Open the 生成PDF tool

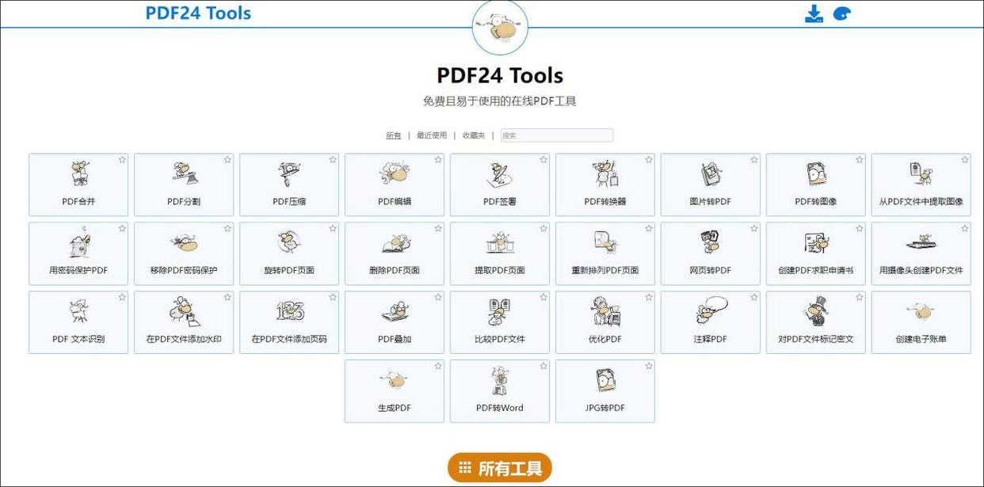tap(395, 390)
